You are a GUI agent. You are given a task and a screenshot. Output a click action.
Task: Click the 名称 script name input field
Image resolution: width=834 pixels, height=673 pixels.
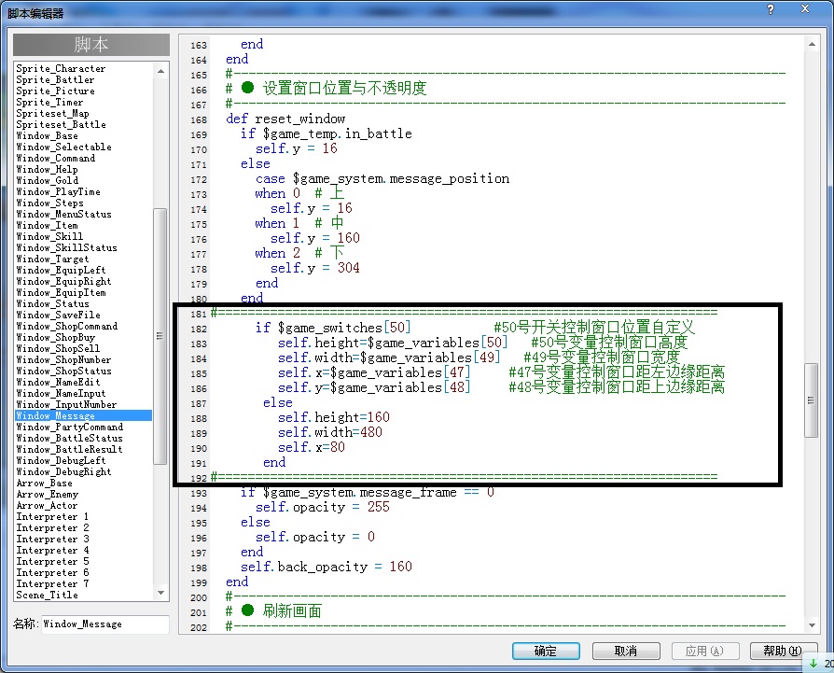click(x=105, y=624)
